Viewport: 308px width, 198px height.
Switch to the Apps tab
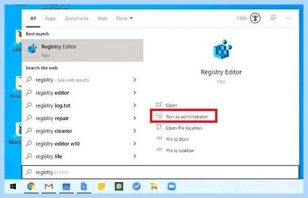click(x=50, y=18)
